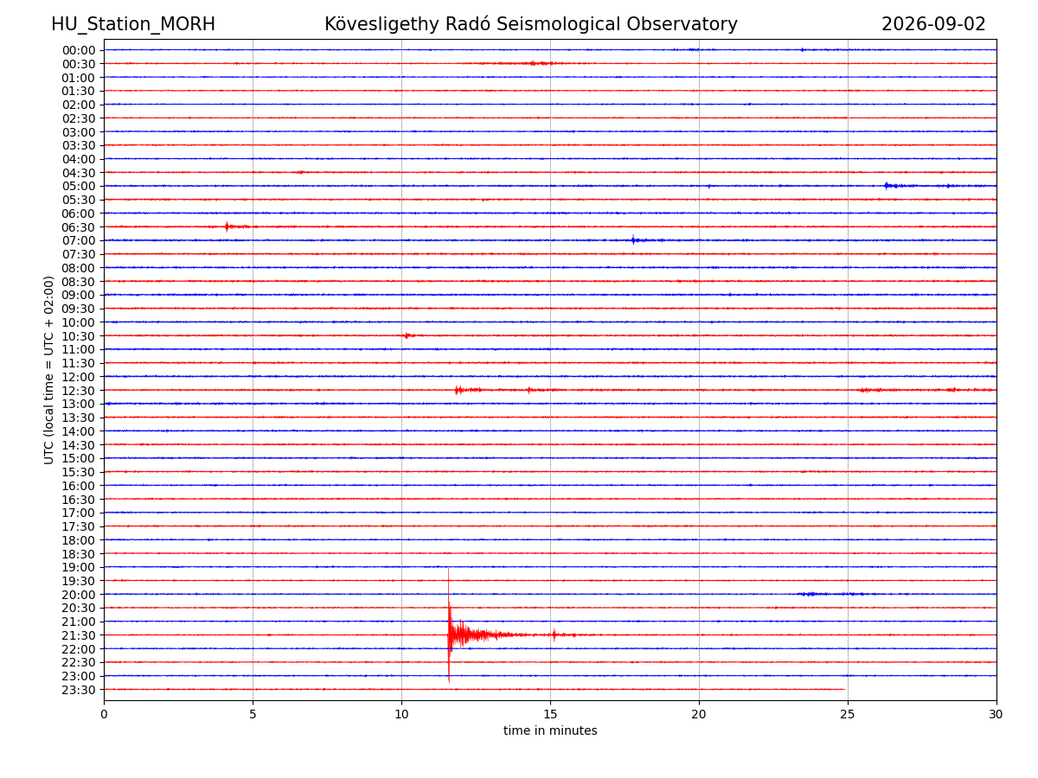Select the 10:30 trace event near 10 minutes
The width and height of the screenshot is (1038, 778).
[x=407, y=335]
